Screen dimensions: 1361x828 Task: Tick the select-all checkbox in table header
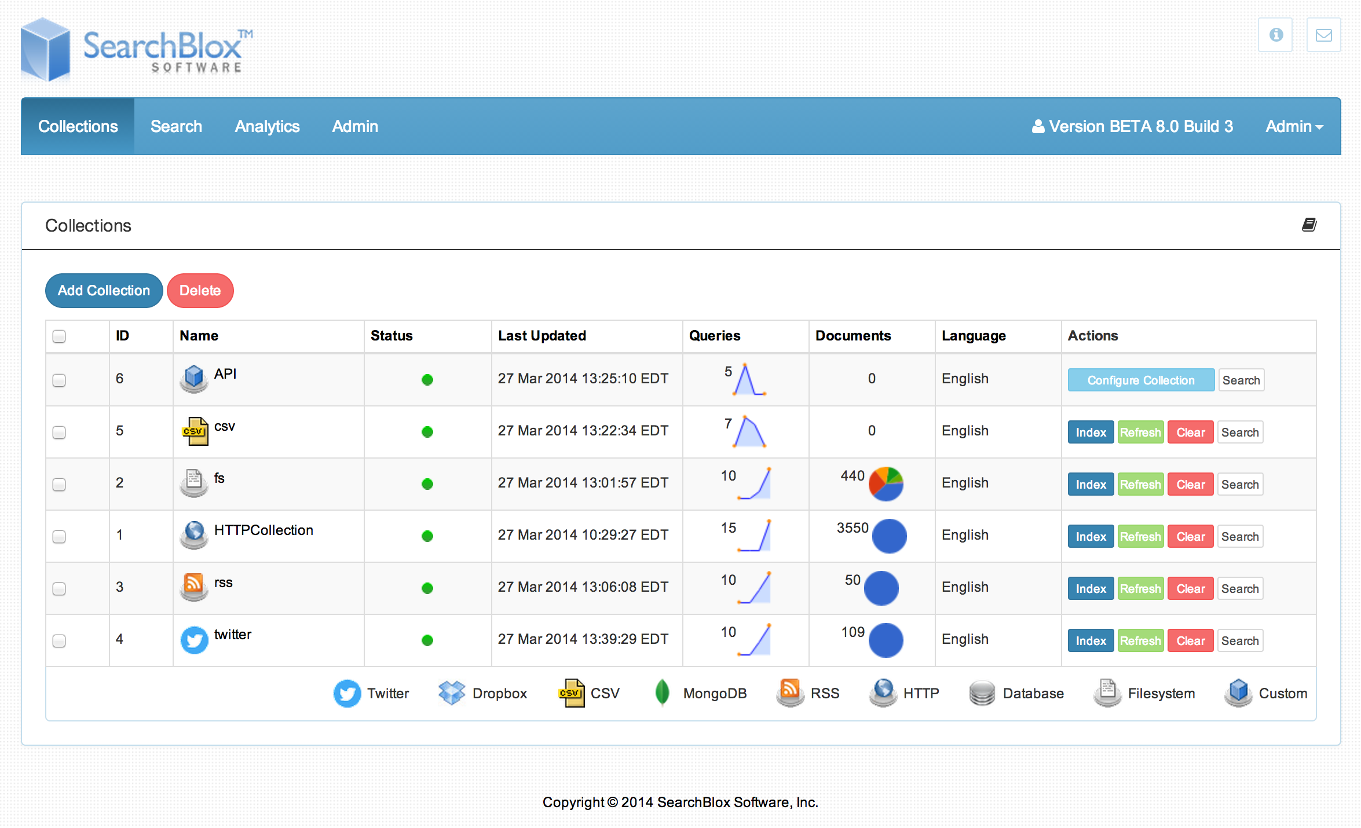(59, 336)
